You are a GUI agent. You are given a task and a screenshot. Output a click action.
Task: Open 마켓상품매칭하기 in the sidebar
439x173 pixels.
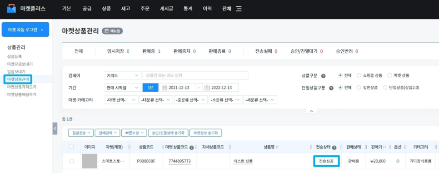click(x=21, y=94)
